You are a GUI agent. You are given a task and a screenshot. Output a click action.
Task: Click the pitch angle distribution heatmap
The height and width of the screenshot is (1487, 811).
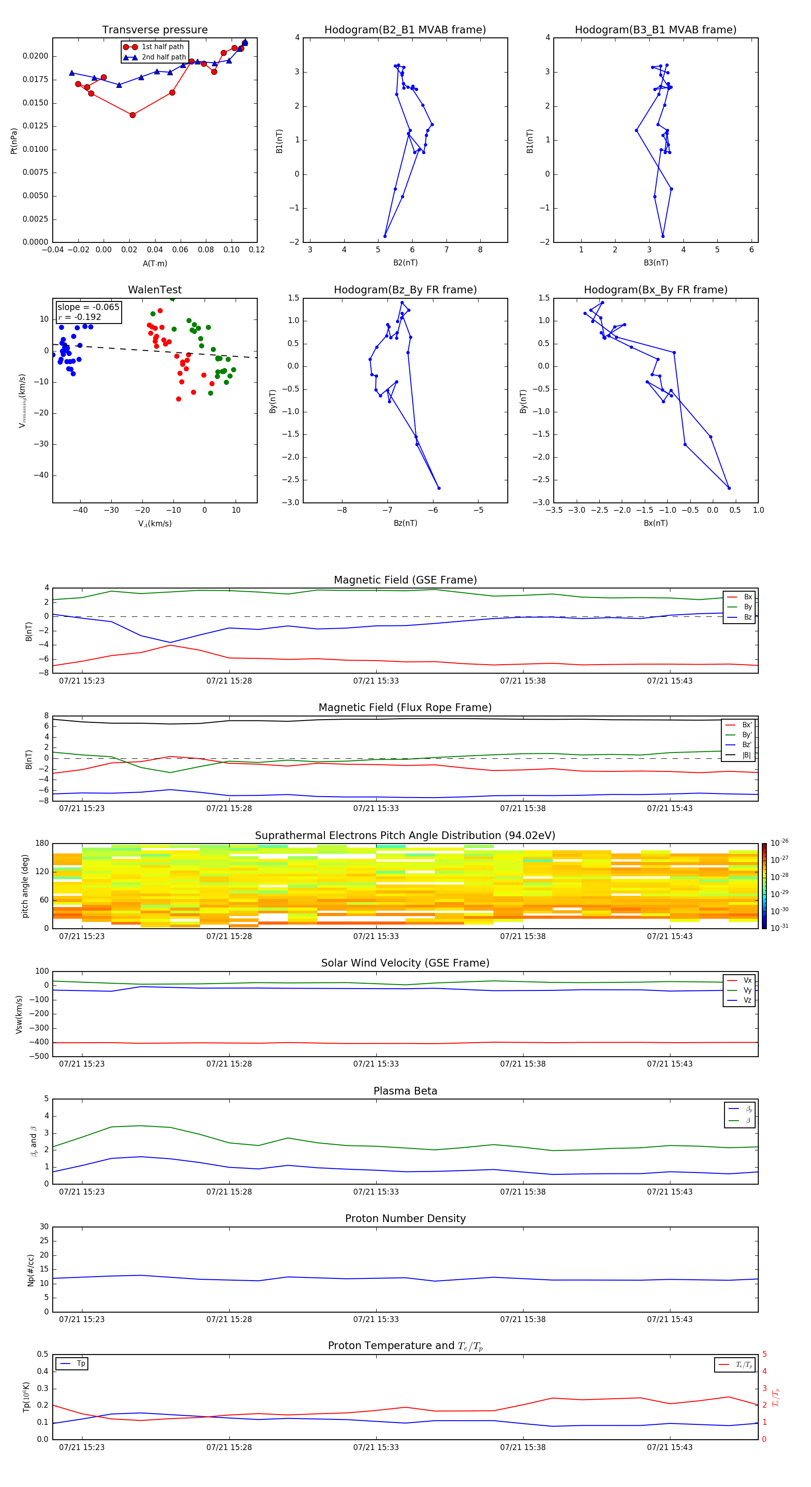pyautogui.click(x=405, y=885)
